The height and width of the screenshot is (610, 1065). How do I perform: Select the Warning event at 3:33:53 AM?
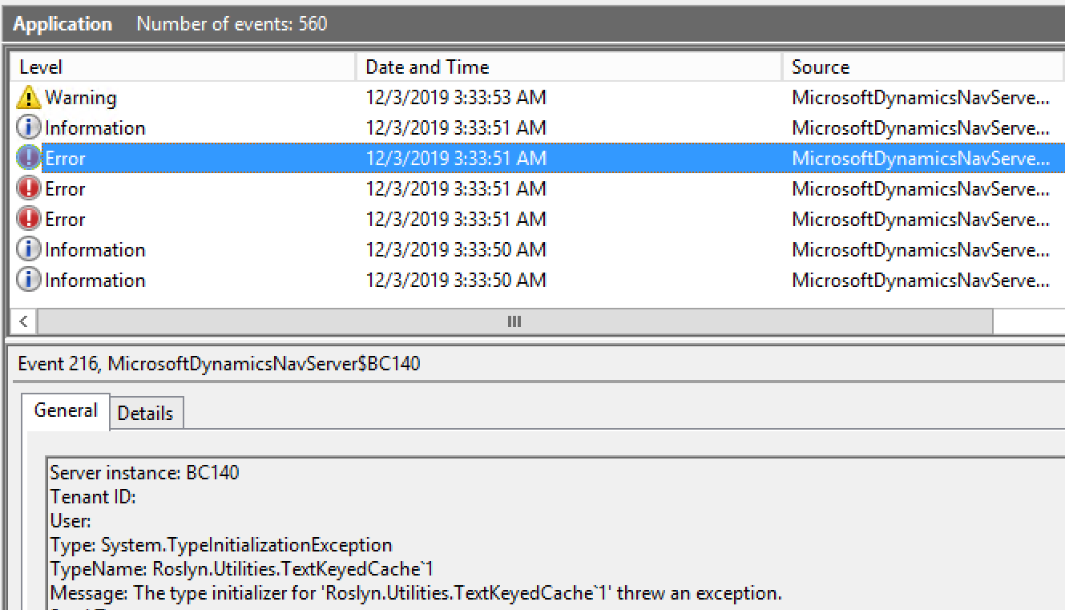539,98
